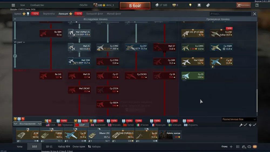Toggle the first checkmark beside wrench icon
The height and width of the screenshot is (152, 270).
245,125
